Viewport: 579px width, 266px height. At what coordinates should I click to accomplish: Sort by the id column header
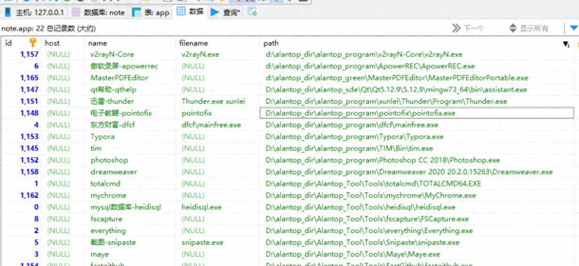point(8,43)
